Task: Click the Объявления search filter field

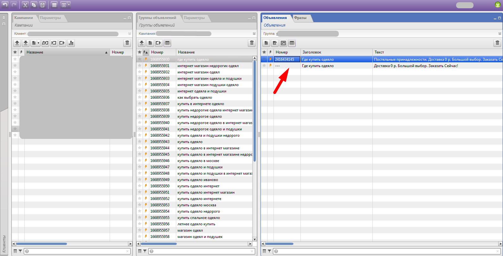Action: tap(387, 251)
